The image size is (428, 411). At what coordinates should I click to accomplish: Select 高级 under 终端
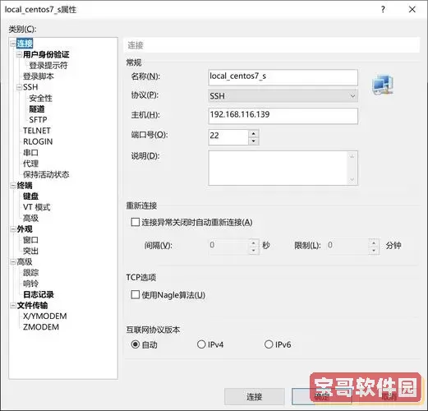30,218
